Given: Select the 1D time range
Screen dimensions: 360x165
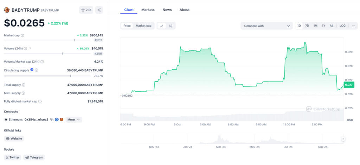Looking at the screenshot, I should pos(299,26).
